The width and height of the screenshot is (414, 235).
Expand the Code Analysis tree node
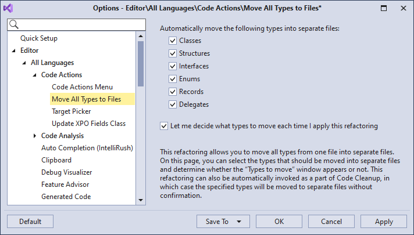(35, 136)
